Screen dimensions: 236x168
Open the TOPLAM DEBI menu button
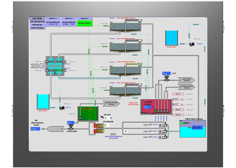pyautogui.click(x=37, y=28)
